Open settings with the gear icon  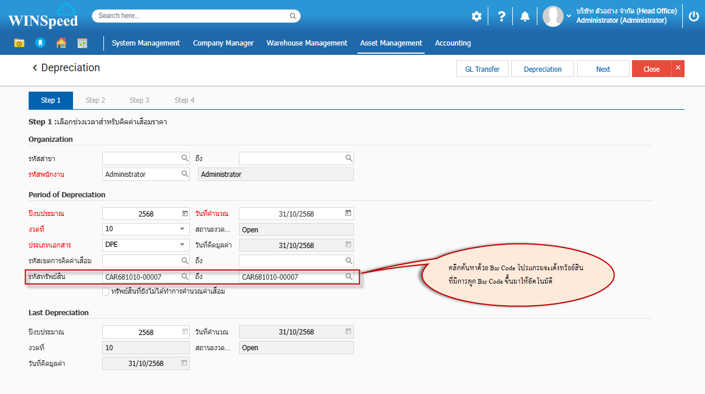tap(477, 16)
